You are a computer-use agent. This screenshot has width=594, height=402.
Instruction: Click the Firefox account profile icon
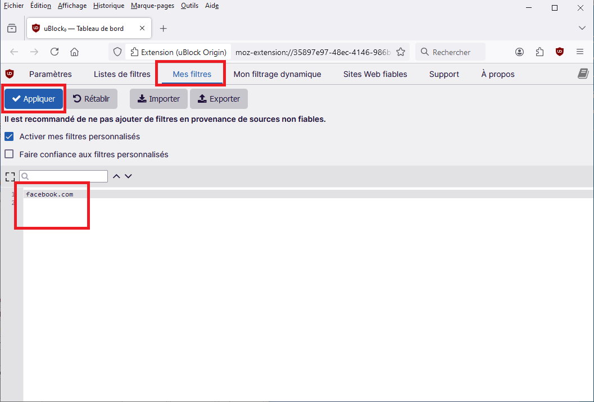click(519, 52)
